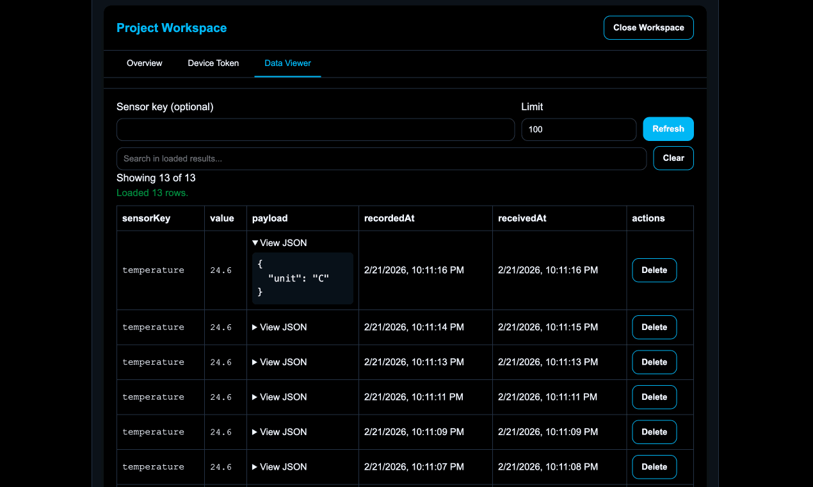This screenshot has width=813, height=487.
Task: Expand View JSON on the 10:11:14 PM row
Action: pyautogui.click(x=279, y=327)
